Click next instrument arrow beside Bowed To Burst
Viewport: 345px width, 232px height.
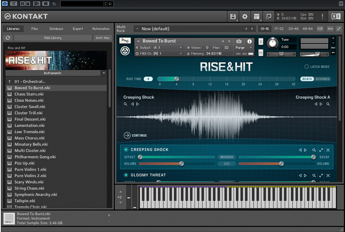(229, 41)
